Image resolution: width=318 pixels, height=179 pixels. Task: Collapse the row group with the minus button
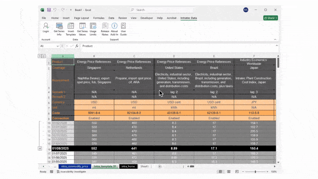[x=40, y=148]
